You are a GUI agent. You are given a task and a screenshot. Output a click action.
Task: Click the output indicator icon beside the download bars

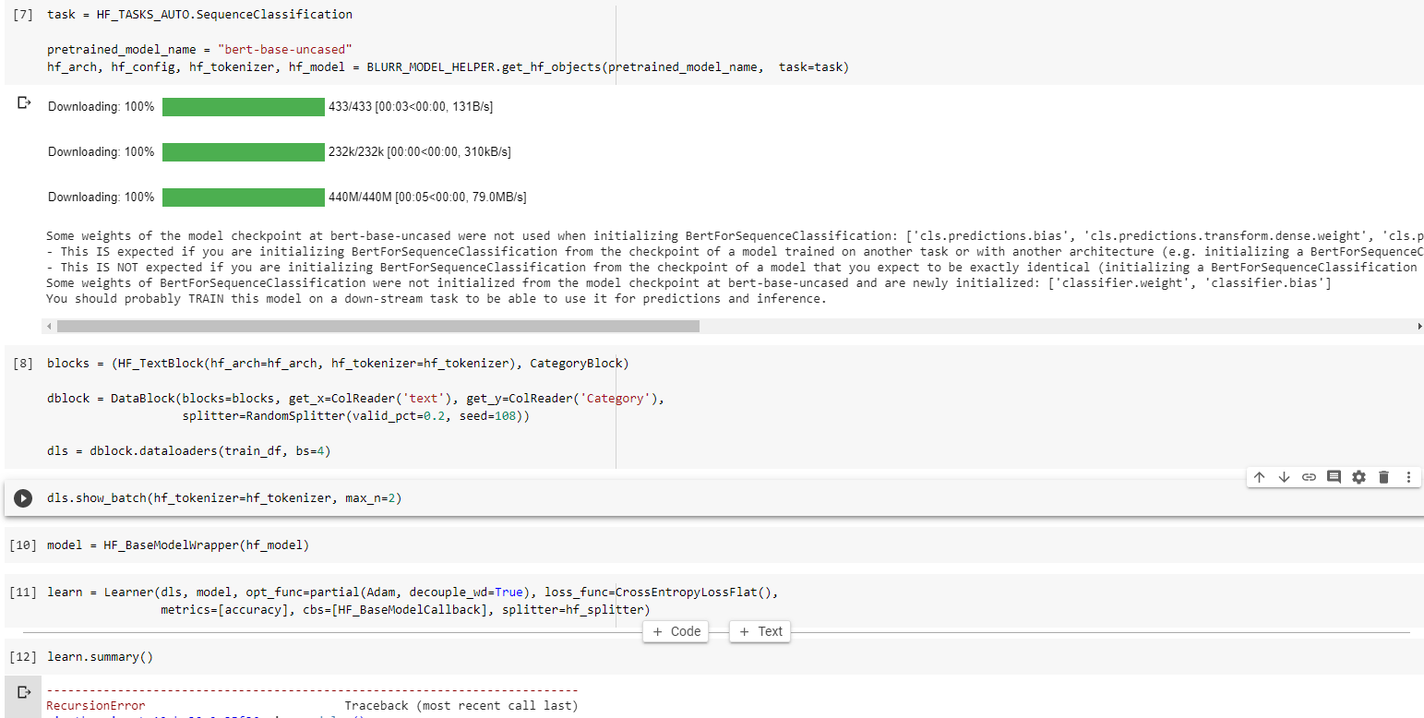pyautogui.click(x=23, y=103)
